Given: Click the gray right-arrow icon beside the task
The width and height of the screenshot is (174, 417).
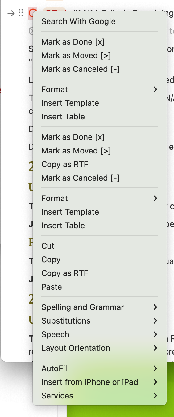Looking at the screenshot, I should [x=11, y=13].
